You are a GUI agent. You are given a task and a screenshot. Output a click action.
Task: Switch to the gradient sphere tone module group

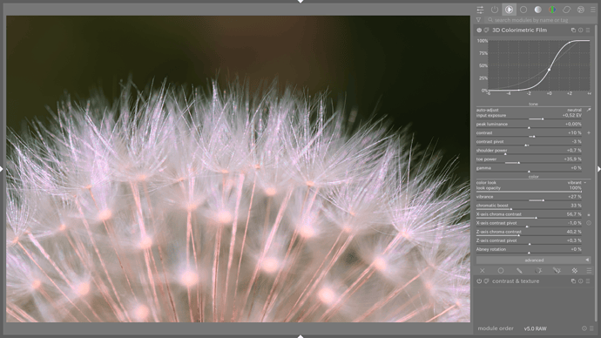[537, 10]
